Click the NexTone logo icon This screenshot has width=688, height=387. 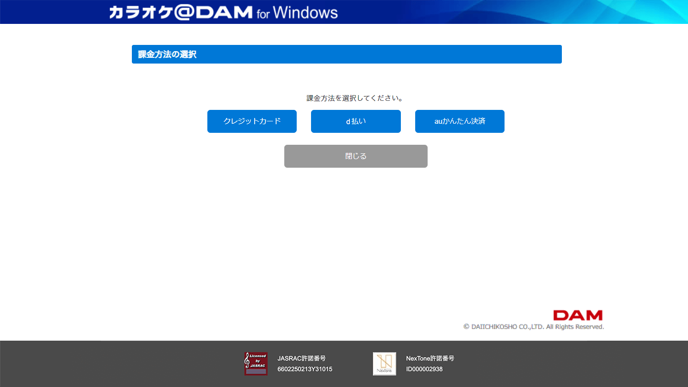click(x=385, y=364)
